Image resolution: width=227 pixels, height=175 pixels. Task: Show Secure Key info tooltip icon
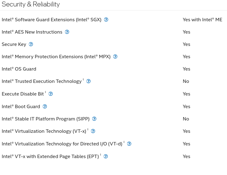coord(31,44)
